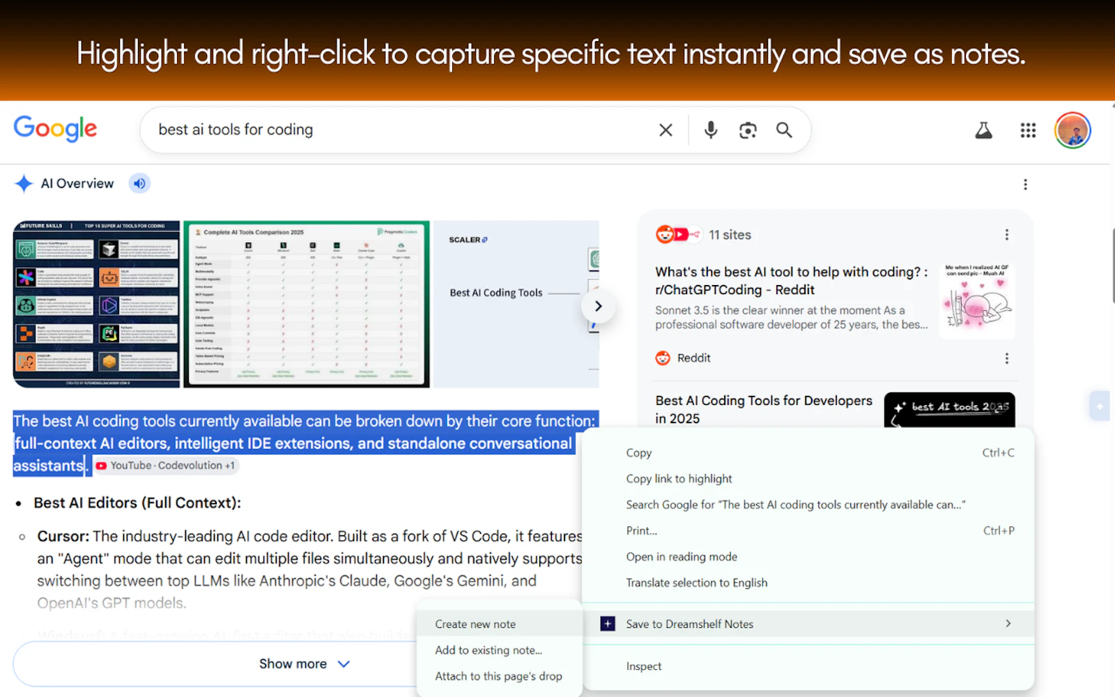Choose Copy link to highlight

pyautogui.click(x=808, y=479)
